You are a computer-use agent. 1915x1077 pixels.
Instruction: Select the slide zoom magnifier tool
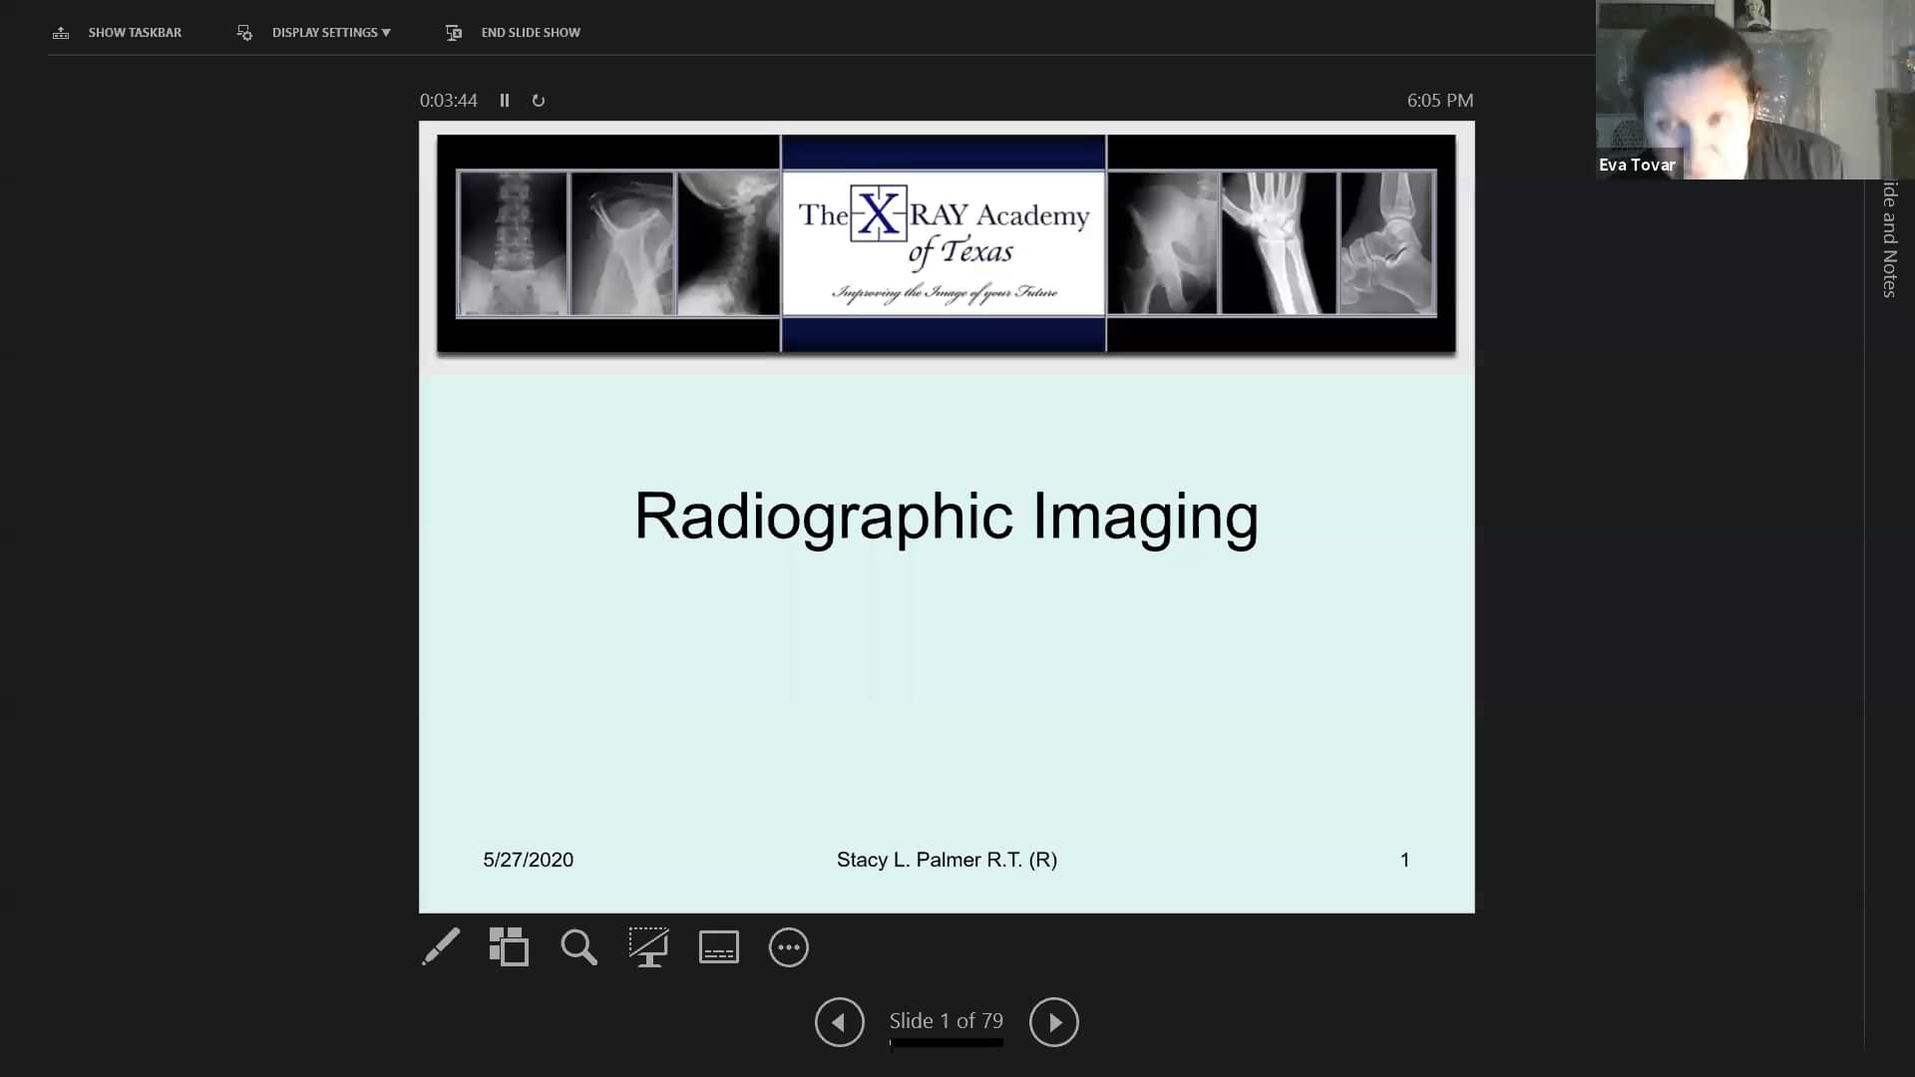tap(578, 947)
